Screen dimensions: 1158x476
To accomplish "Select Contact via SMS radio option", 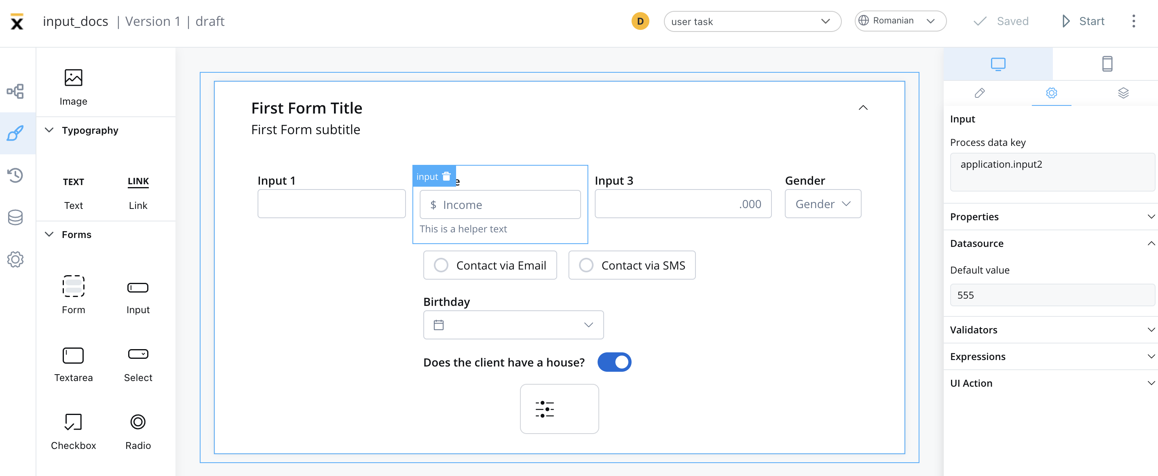I will [x=632, y=265].
